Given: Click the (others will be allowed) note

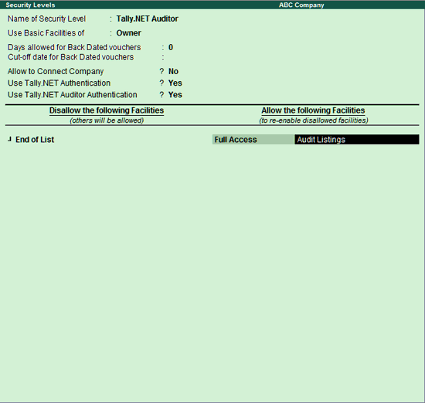Looking at the screenshot, I should (107, 120).
